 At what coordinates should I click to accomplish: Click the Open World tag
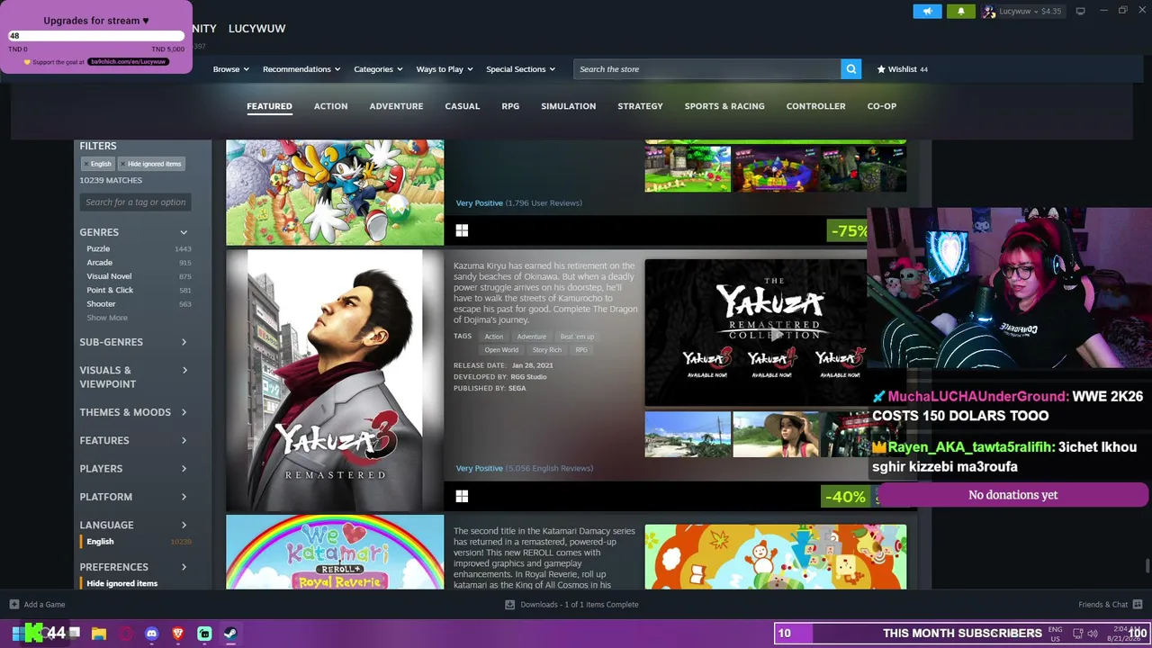click(501, 350)
